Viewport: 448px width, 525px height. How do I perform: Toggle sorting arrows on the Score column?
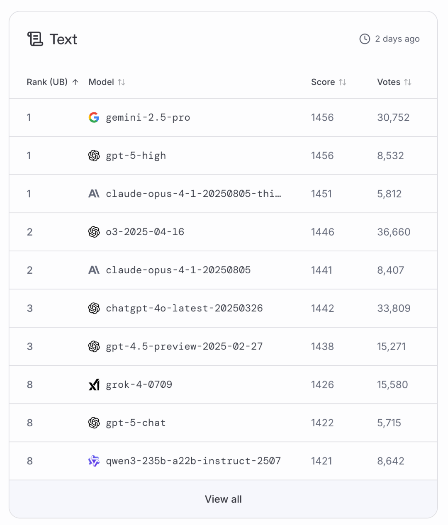click(x=342, y=82)
